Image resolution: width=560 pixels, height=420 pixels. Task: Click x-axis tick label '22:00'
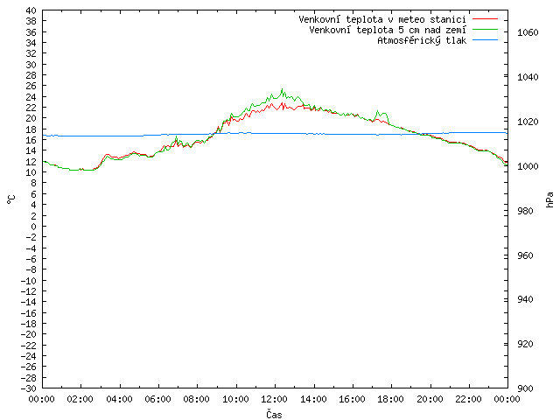coord(468,399)
